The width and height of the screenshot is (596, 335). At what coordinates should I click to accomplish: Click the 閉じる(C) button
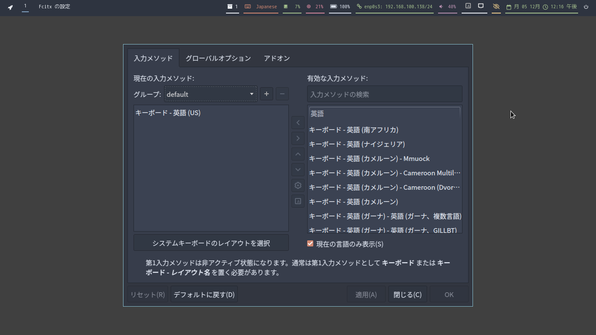pos(408,294)
